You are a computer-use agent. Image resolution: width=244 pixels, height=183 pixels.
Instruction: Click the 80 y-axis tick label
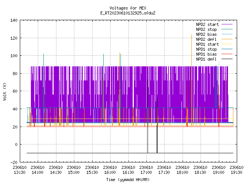(15, 74)
